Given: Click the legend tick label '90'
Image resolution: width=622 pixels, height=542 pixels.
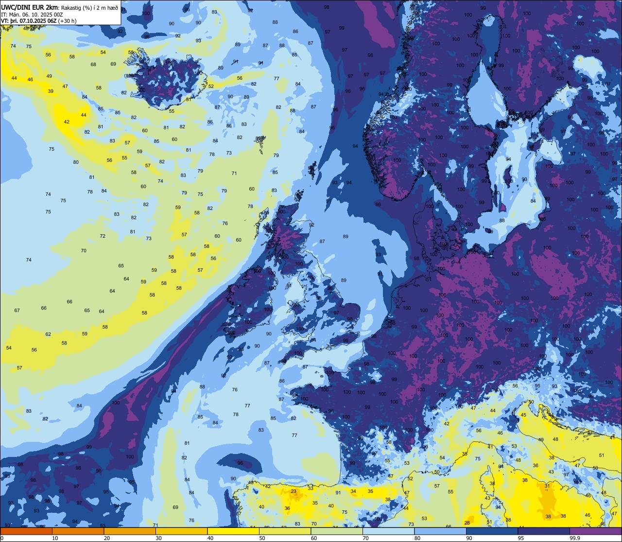Looking at the screenshot, I should (x=469, y=538).
